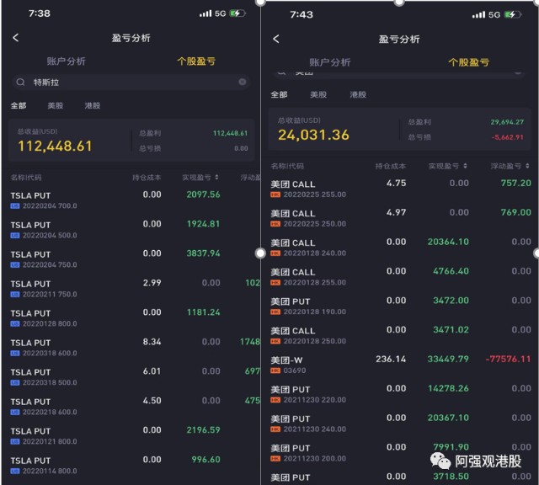Viewport: 539px width, 485px height.
Task: Click 总盈利 value 29,694.27
Action: pos(507,122)
